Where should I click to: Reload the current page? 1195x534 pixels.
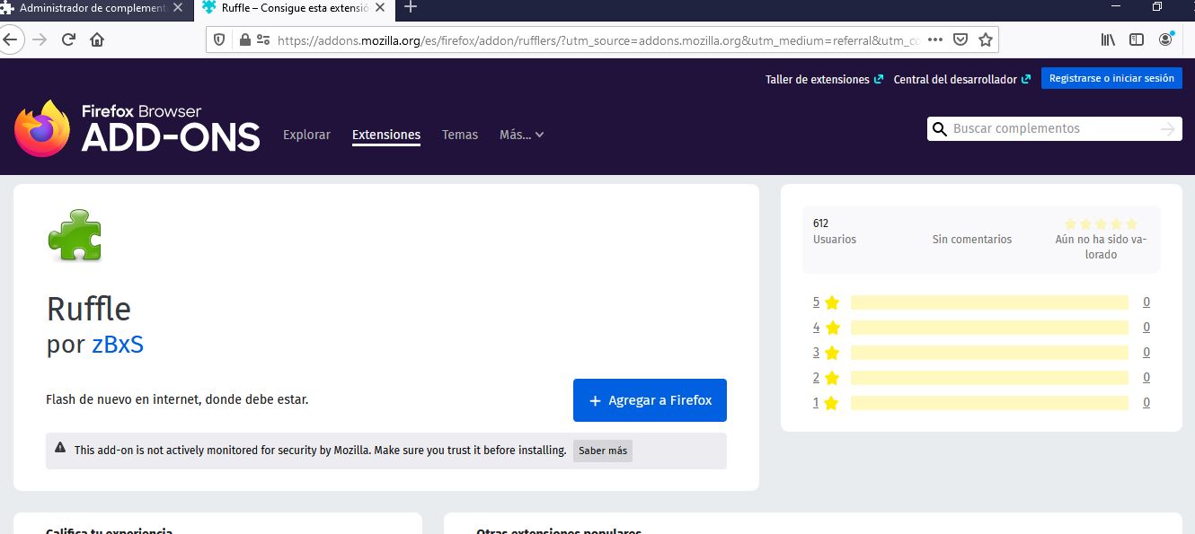pos(68,39)
